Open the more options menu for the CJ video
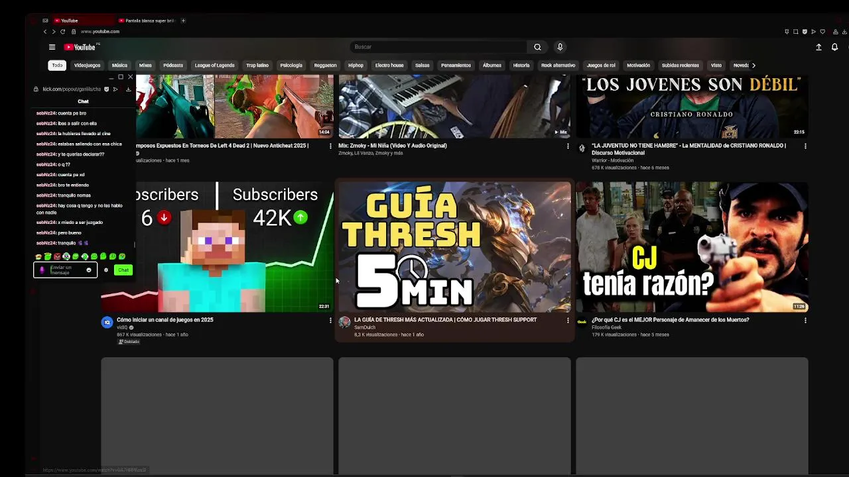Screen dimensions: 849x477 [805, 320]
